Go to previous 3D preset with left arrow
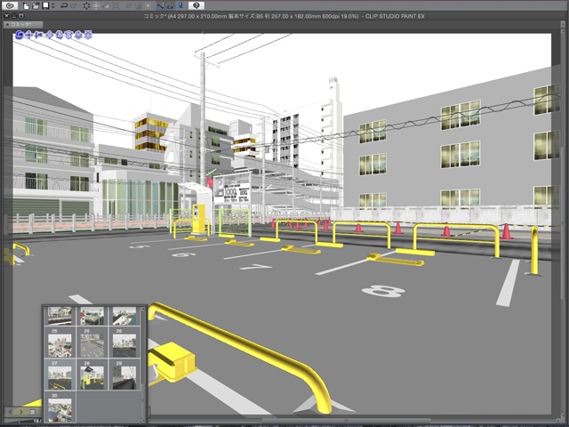The width and height of the screenshot is (569, 427). point(10,412)
